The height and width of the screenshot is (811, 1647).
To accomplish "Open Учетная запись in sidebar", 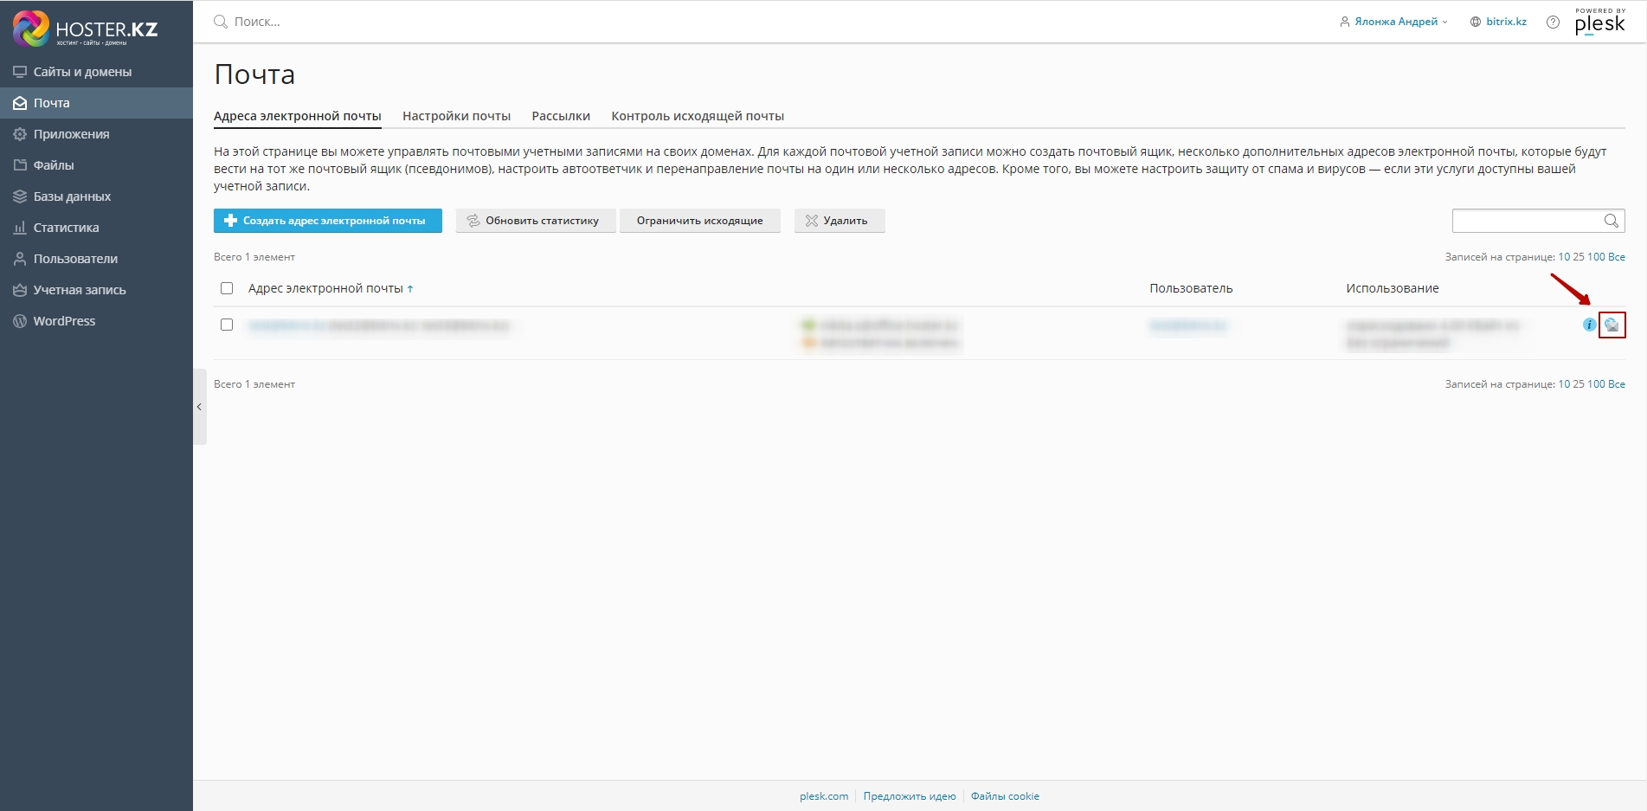I will tap(96, 290).
